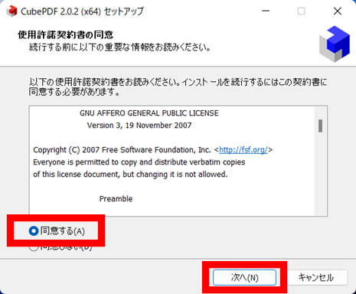Click the blue cube logo in the header
356x294 pixels.
(335, 44)
